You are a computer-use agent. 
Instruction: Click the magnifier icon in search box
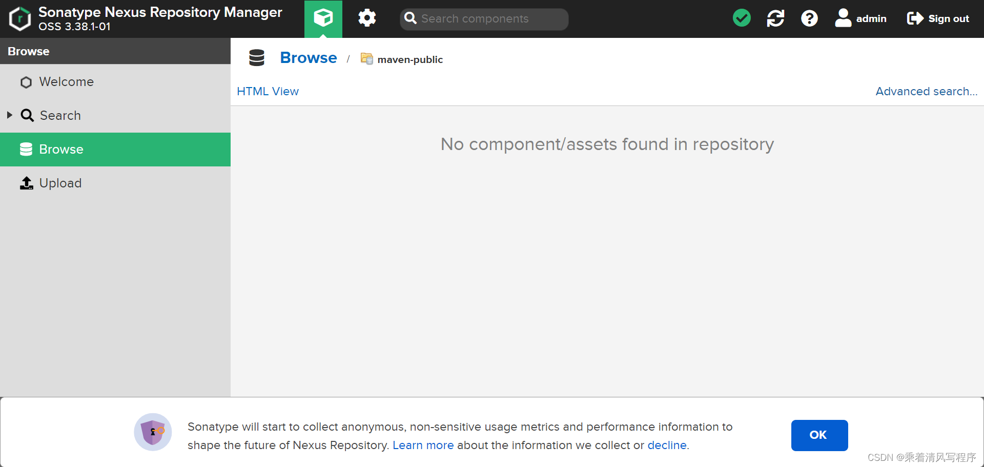(411, 18)
